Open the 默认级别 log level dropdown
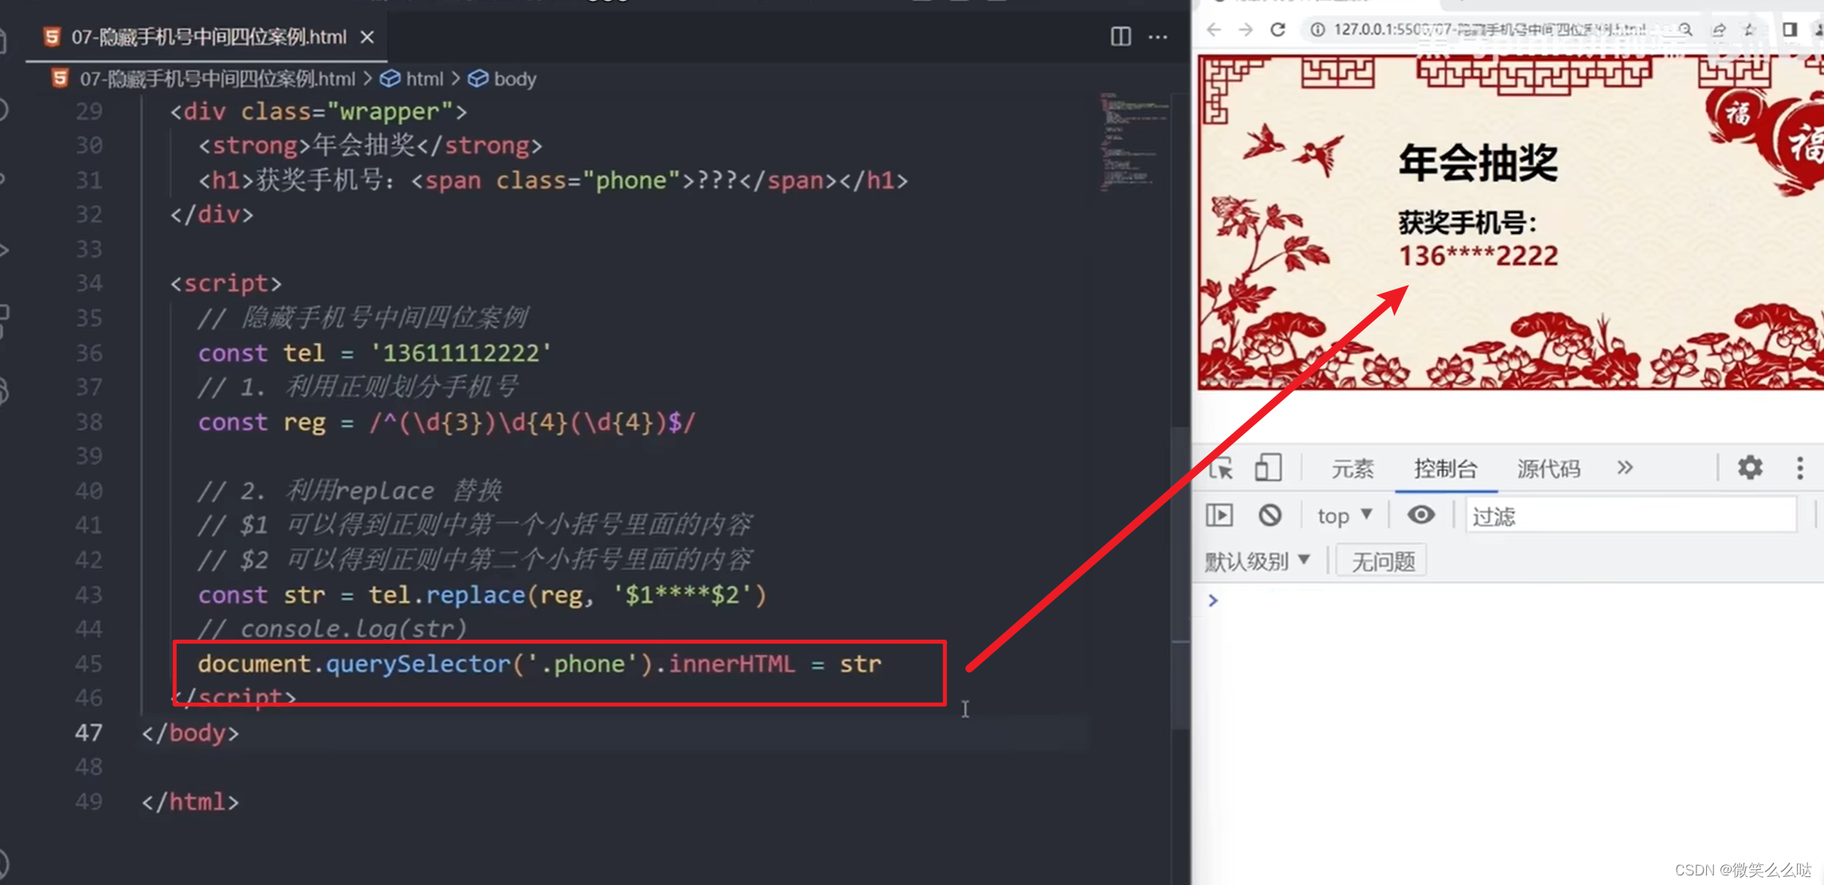The width and height of the screenshot is (1824, 885). click(x=1258, y=562)
